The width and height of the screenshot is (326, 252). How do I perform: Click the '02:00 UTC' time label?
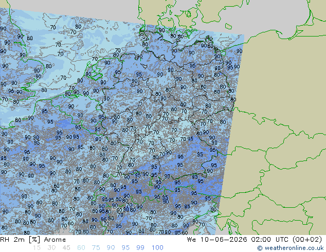[269, 240]
